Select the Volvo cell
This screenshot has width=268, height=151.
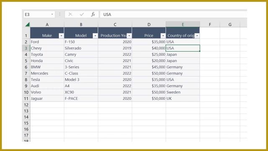pyautogui.click(x=47, y=92)
